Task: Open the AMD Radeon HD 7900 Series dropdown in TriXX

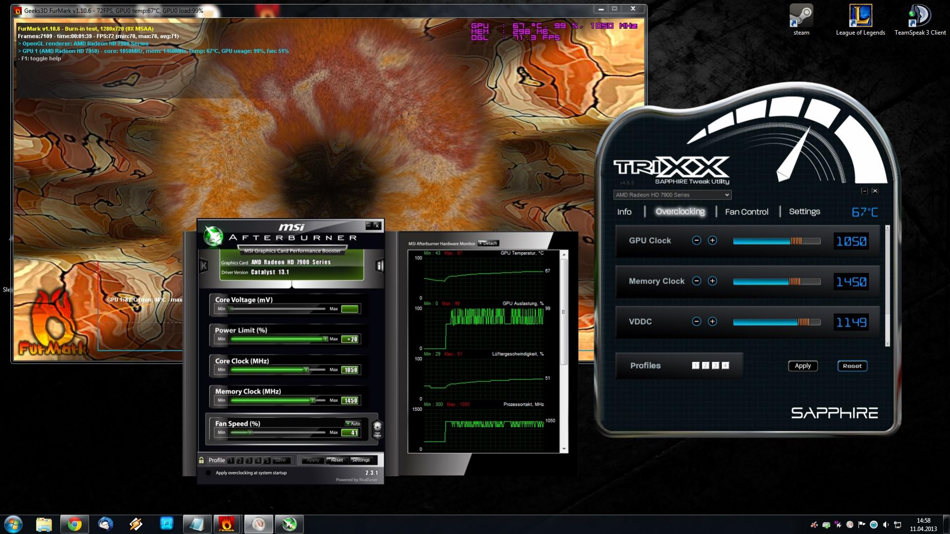Action: point(672,195)
